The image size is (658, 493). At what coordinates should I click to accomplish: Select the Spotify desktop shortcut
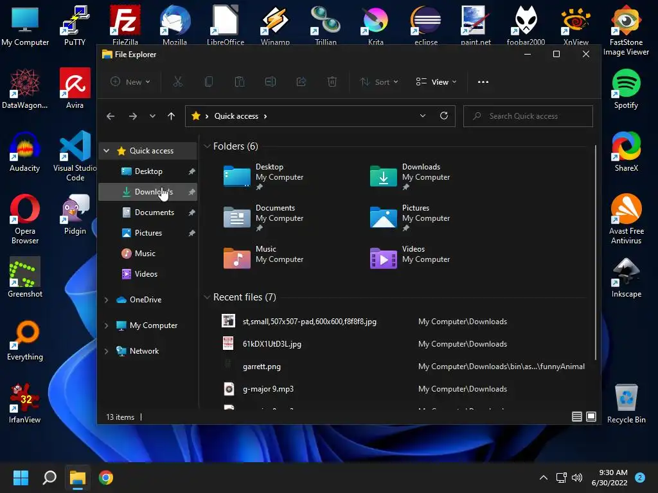(626, 89)
